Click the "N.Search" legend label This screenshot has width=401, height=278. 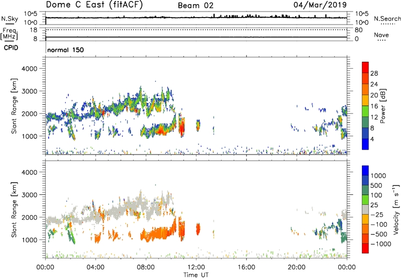(387, 19)
